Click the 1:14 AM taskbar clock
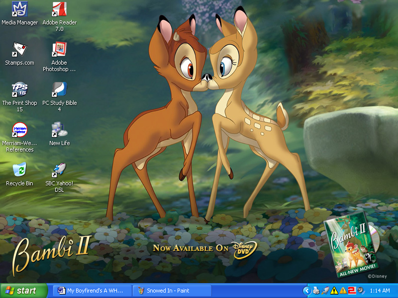Viewport: 398px width, 298px height. coord(380,291)
